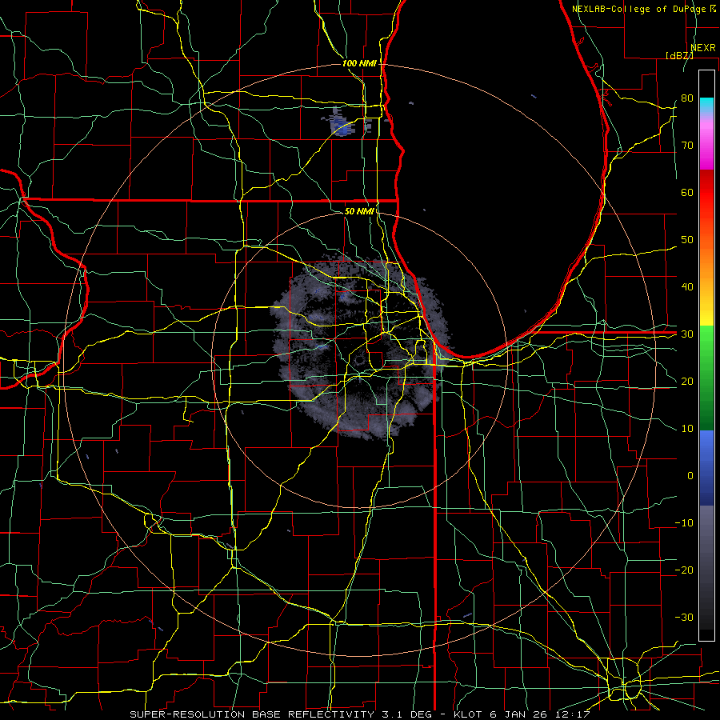Click the "-30" value on the dBZ scale
The height and width of the screenshot is (720, 720).
tap(684, 617)
